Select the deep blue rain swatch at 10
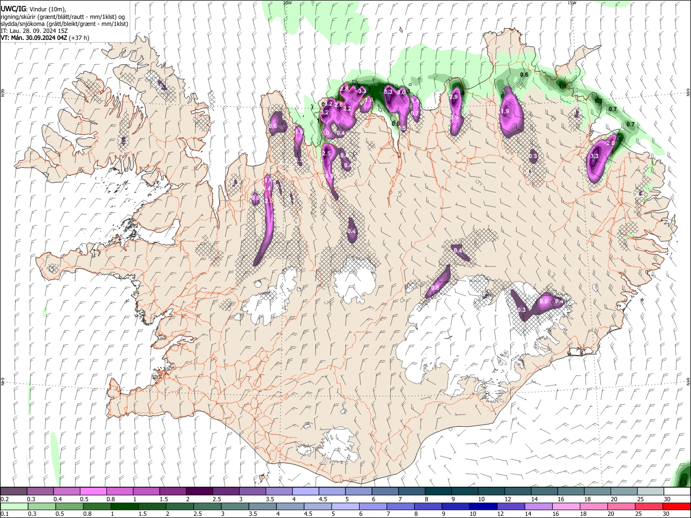 483,506
